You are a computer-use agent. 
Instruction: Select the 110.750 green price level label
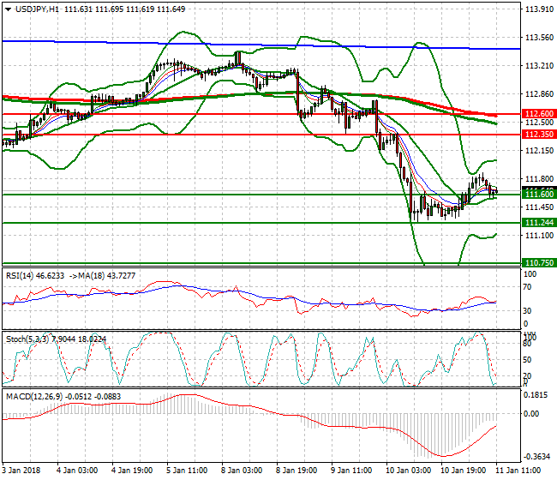pyautogui.click(x=539, y=263)
